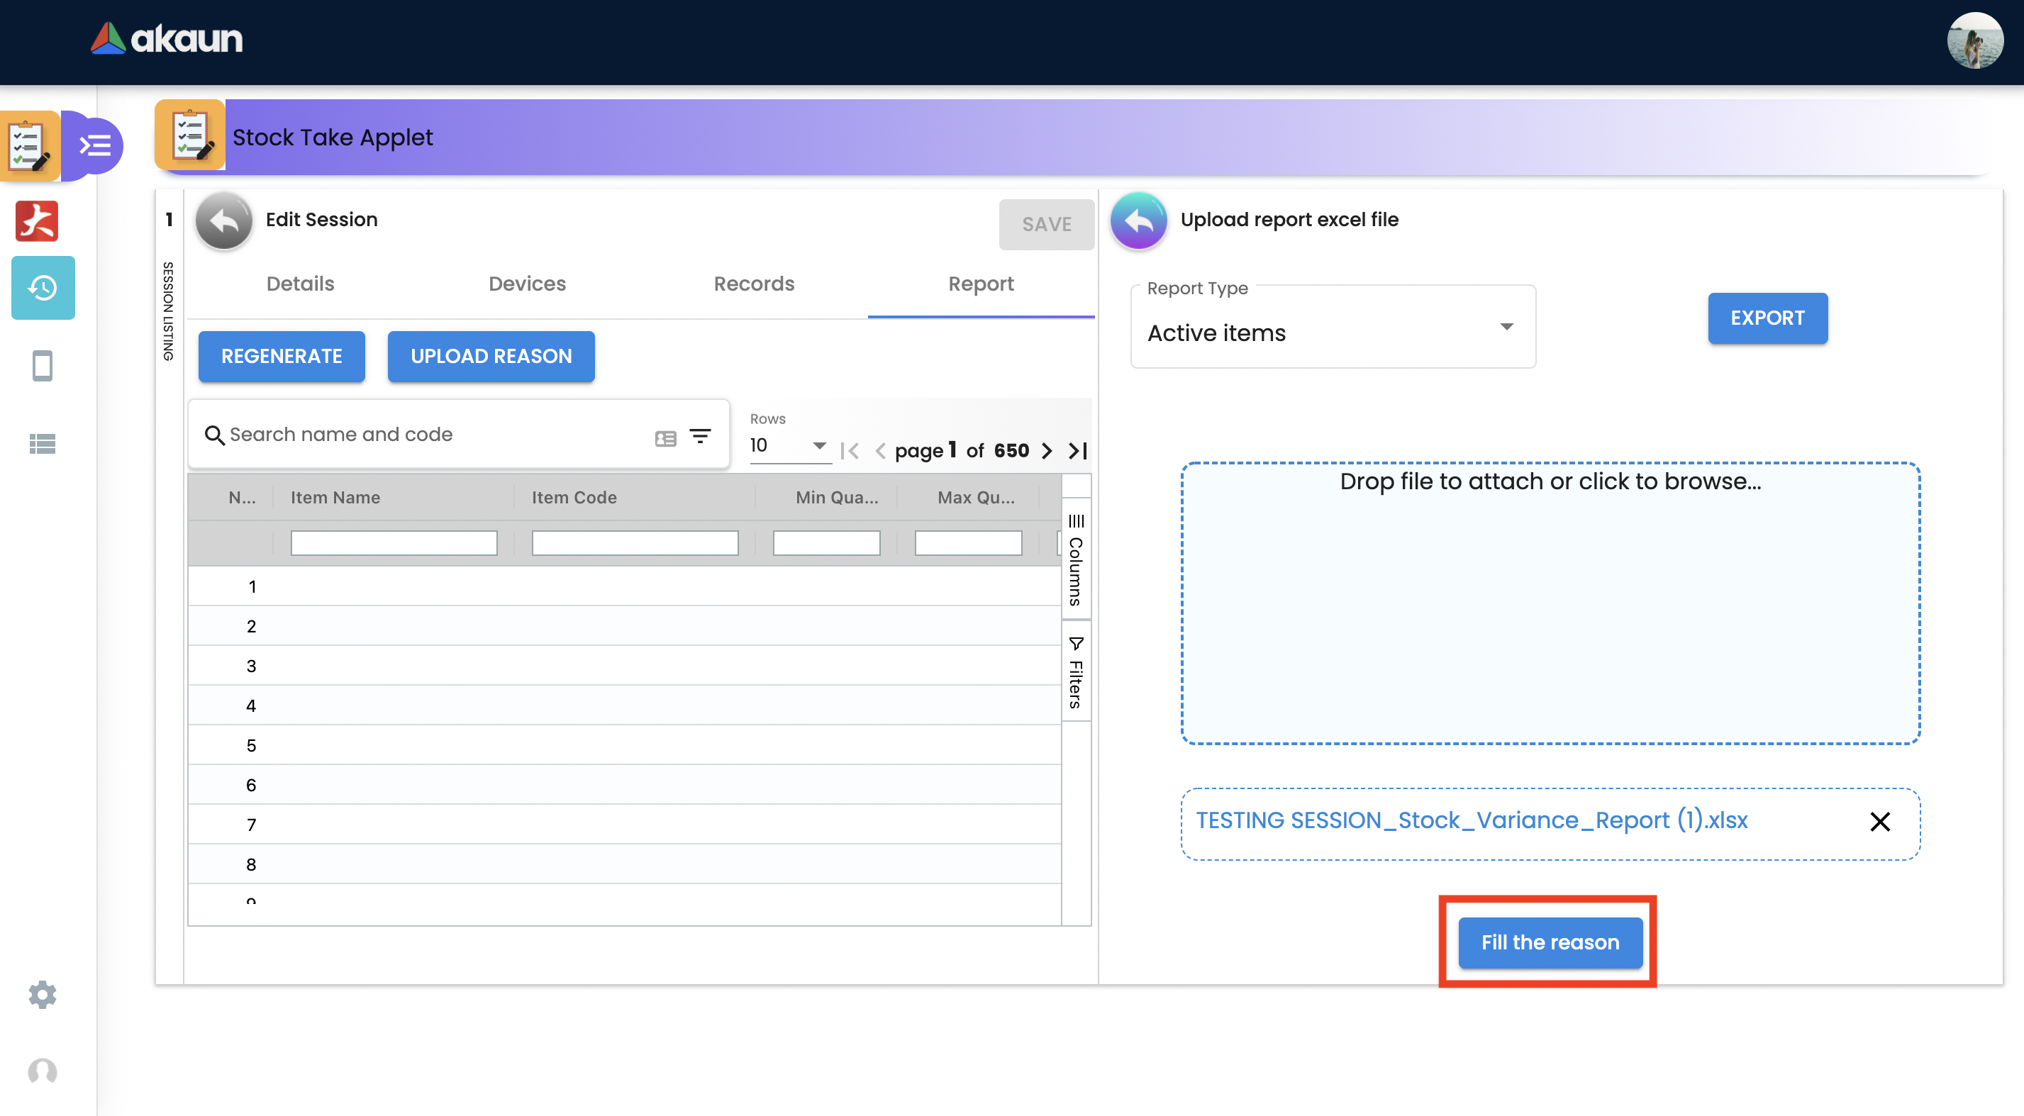Image resolution: width=2024 pixels, height=1116 pixels.
Task: Switch to the Devices tab
Action: pyautogui.click(x=527, y=284)
